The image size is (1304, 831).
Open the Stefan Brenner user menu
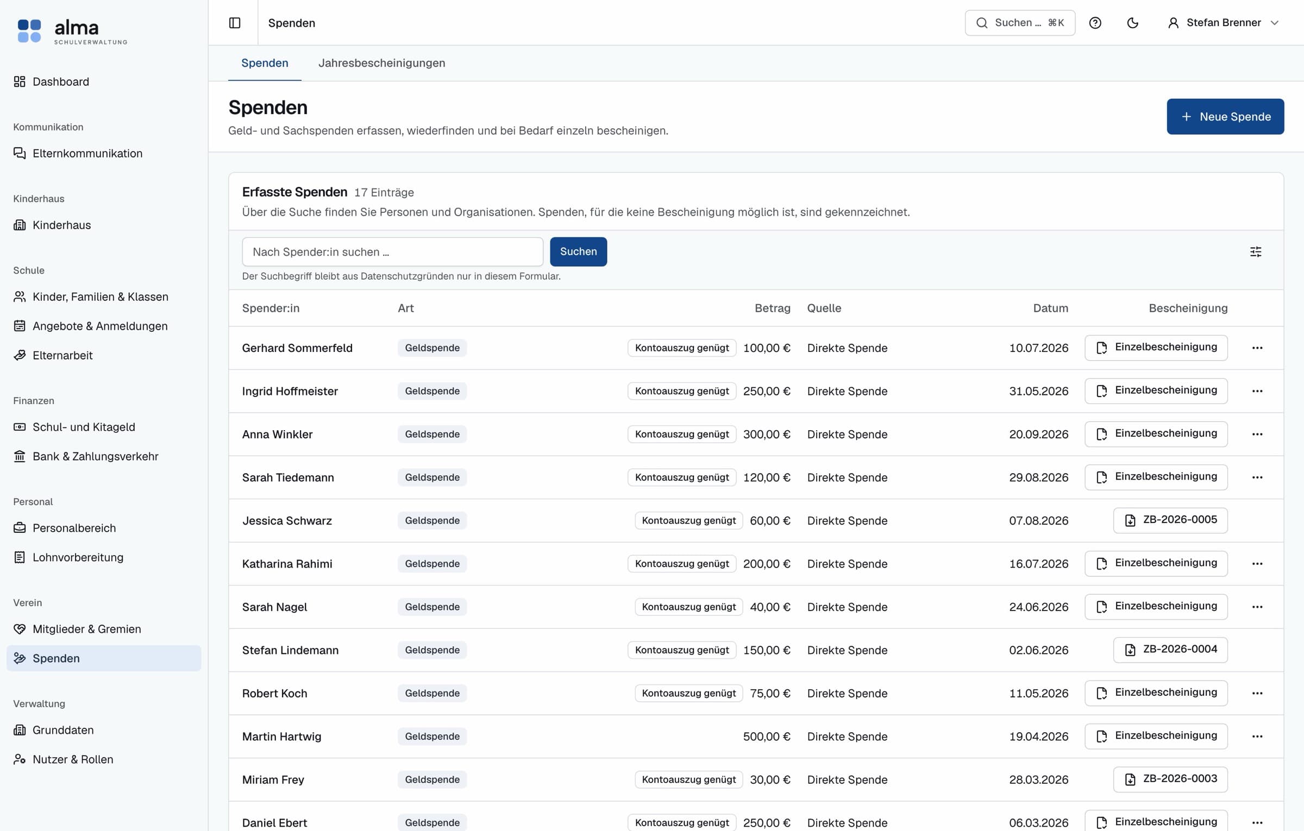pos(1223,23)
